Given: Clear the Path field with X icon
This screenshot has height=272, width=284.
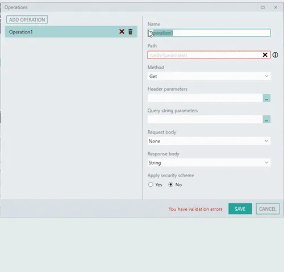Looking at the screenshot, I should pyautogui.click(x=265, y=55).
